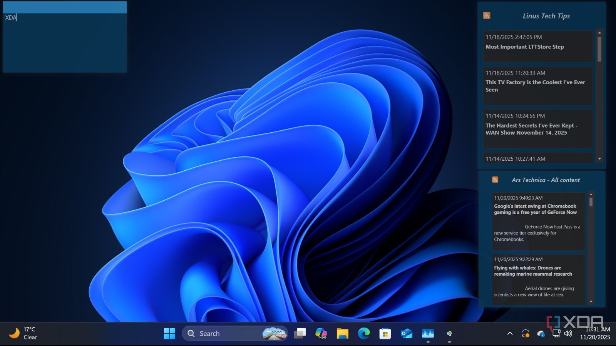Open the Google Chromebook gaming GeForce Now article
The image size is (616, 346).
[x=535, y=209]
